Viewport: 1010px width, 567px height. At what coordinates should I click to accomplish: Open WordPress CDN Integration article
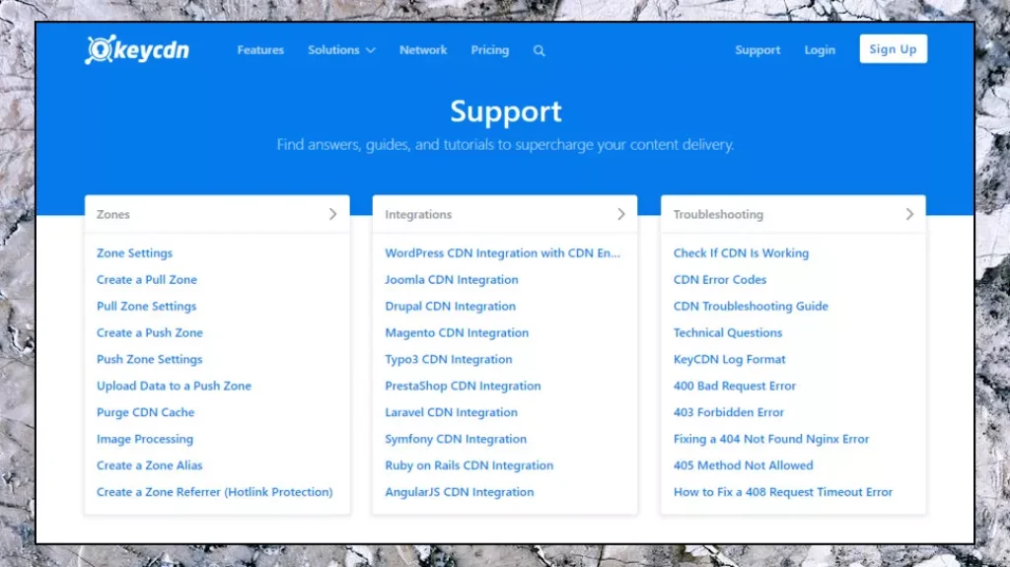[502, 253]
